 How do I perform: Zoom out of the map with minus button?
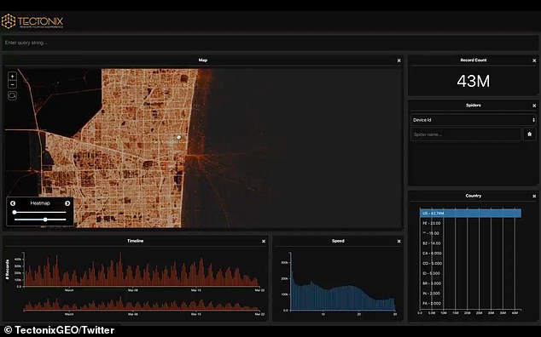click(12, 84)
